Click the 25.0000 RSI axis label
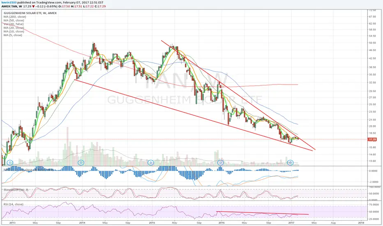 [373, 219]
